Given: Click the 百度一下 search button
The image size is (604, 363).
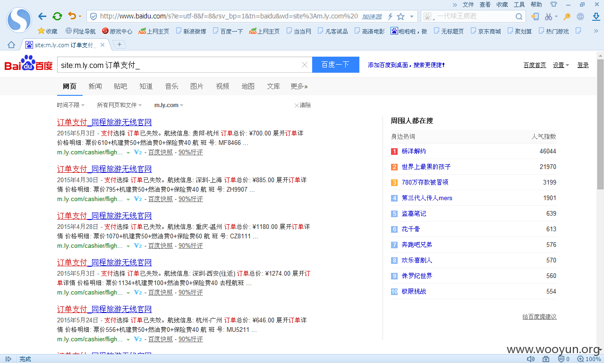Looking at the screenshot, I should (336, 65).
